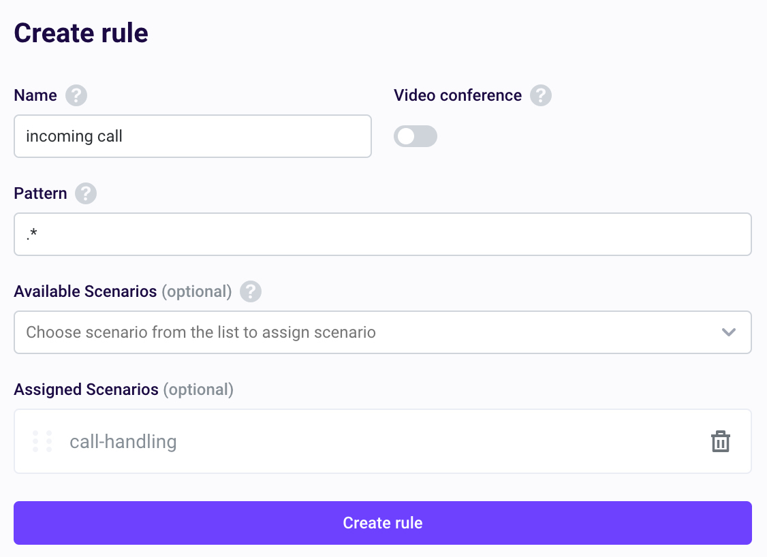767x557 pixels.
Task: Click the drag handle beside call-handling
Action: click(42, 441)
